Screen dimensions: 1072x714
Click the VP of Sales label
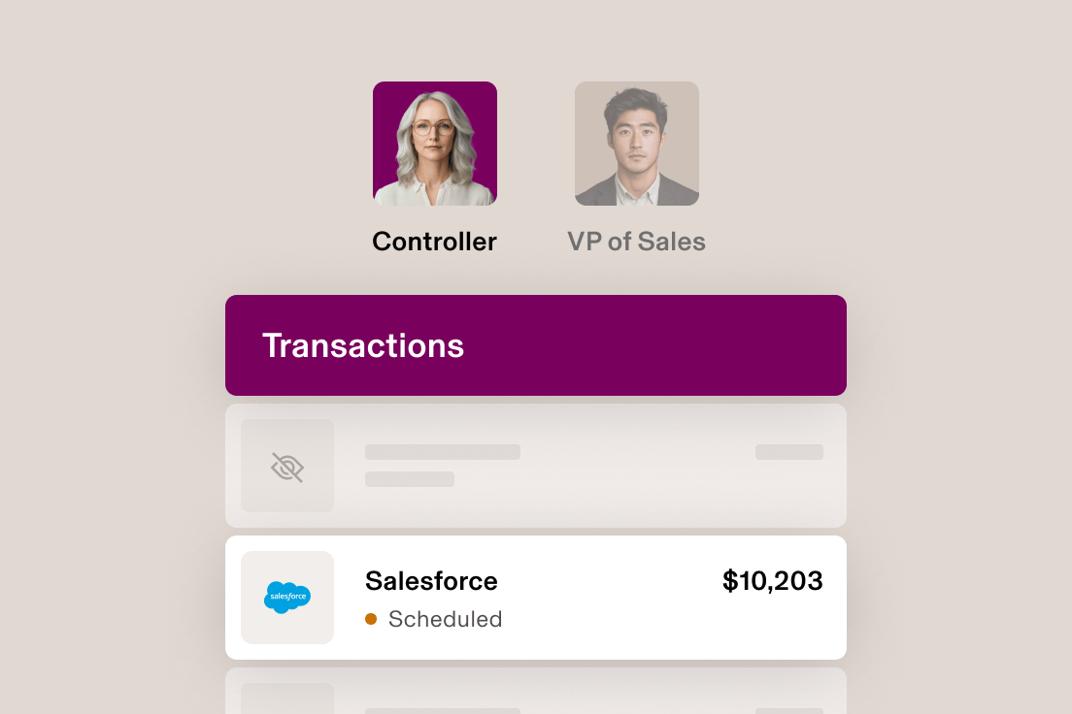point(636,241)
